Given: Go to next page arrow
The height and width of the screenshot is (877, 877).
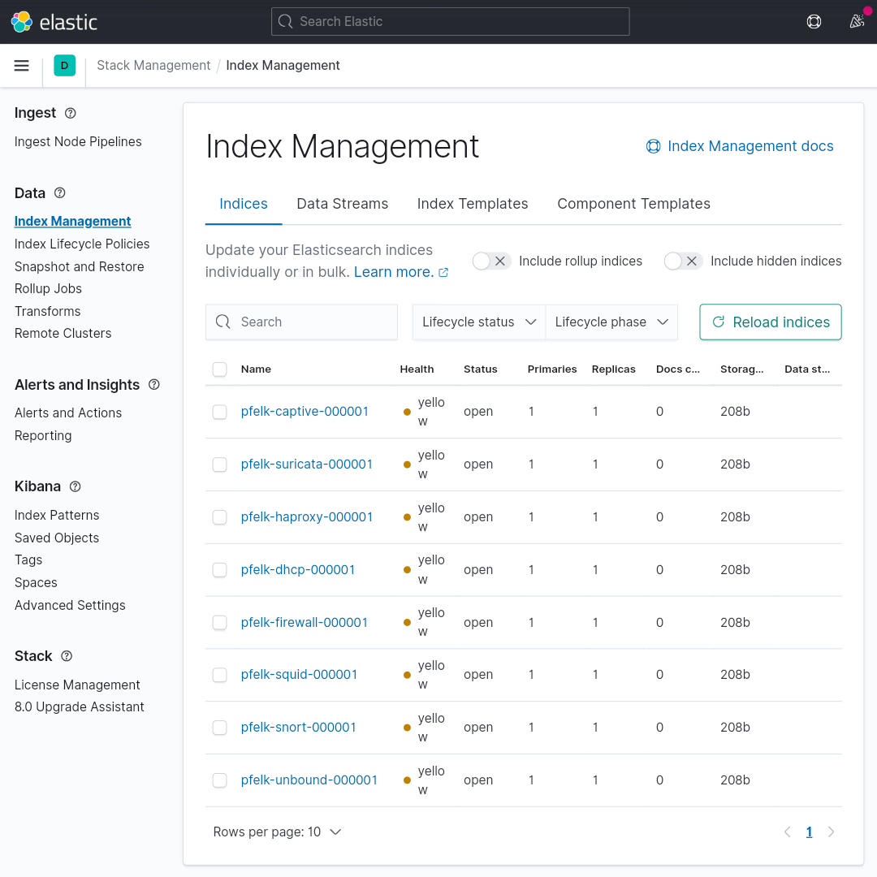Looking at the screenshot, I should click(x=832, y=832).
